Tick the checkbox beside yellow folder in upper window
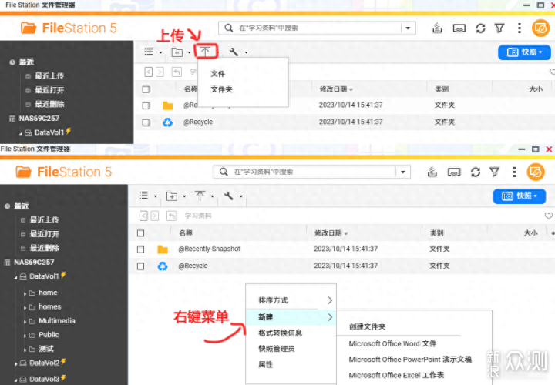Screen dimensions: 555x385 click(146, 105)
